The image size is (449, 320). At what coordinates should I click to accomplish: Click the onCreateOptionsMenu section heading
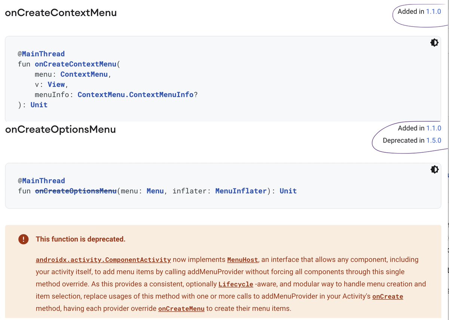pyautogui.click(x=60, y=130)
